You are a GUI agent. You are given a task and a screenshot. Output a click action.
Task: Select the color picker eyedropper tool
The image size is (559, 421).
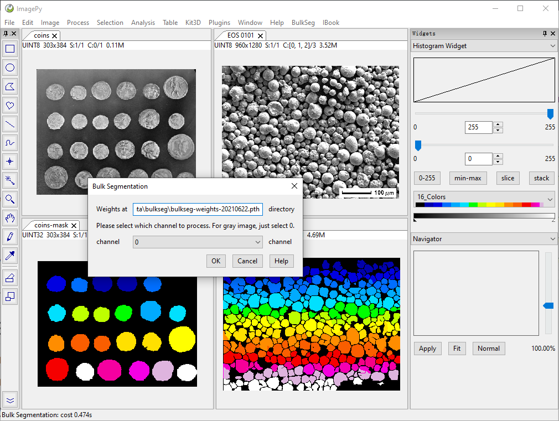(x=10, y=255)
